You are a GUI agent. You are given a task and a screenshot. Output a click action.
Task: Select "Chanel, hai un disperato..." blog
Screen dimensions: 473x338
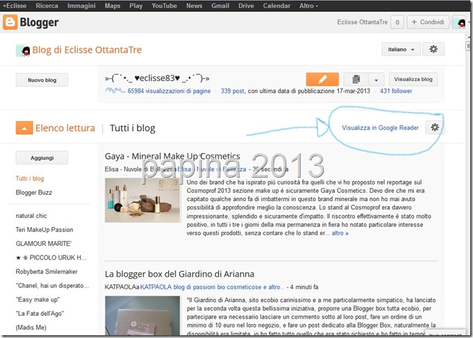(52, 285)
